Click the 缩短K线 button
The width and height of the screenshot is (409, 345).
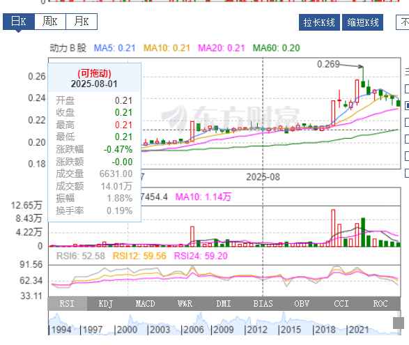pyautogui.click(x=362, y=22)
